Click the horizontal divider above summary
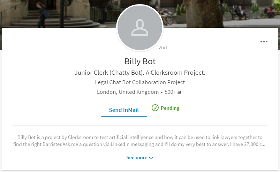Viewport: 280px width, 172px height. (x=140, y=125)
